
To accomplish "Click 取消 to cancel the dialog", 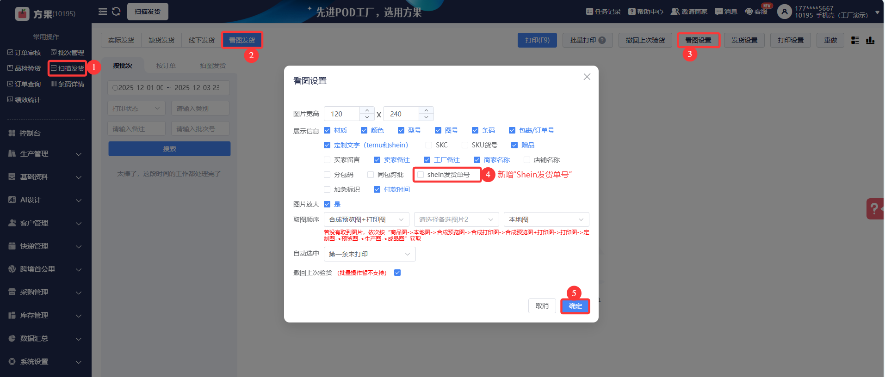I will (542, 306).
